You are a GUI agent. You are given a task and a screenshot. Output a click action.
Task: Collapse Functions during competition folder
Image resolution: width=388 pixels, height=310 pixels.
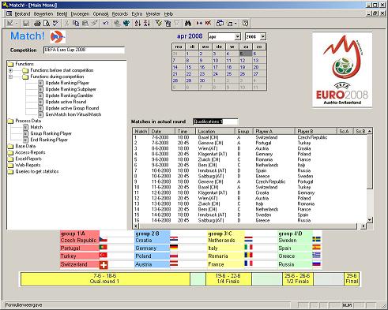[x=10, y=77]
